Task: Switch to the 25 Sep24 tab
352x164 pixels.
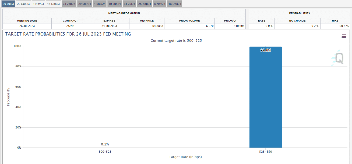Action: coord(145,4)
